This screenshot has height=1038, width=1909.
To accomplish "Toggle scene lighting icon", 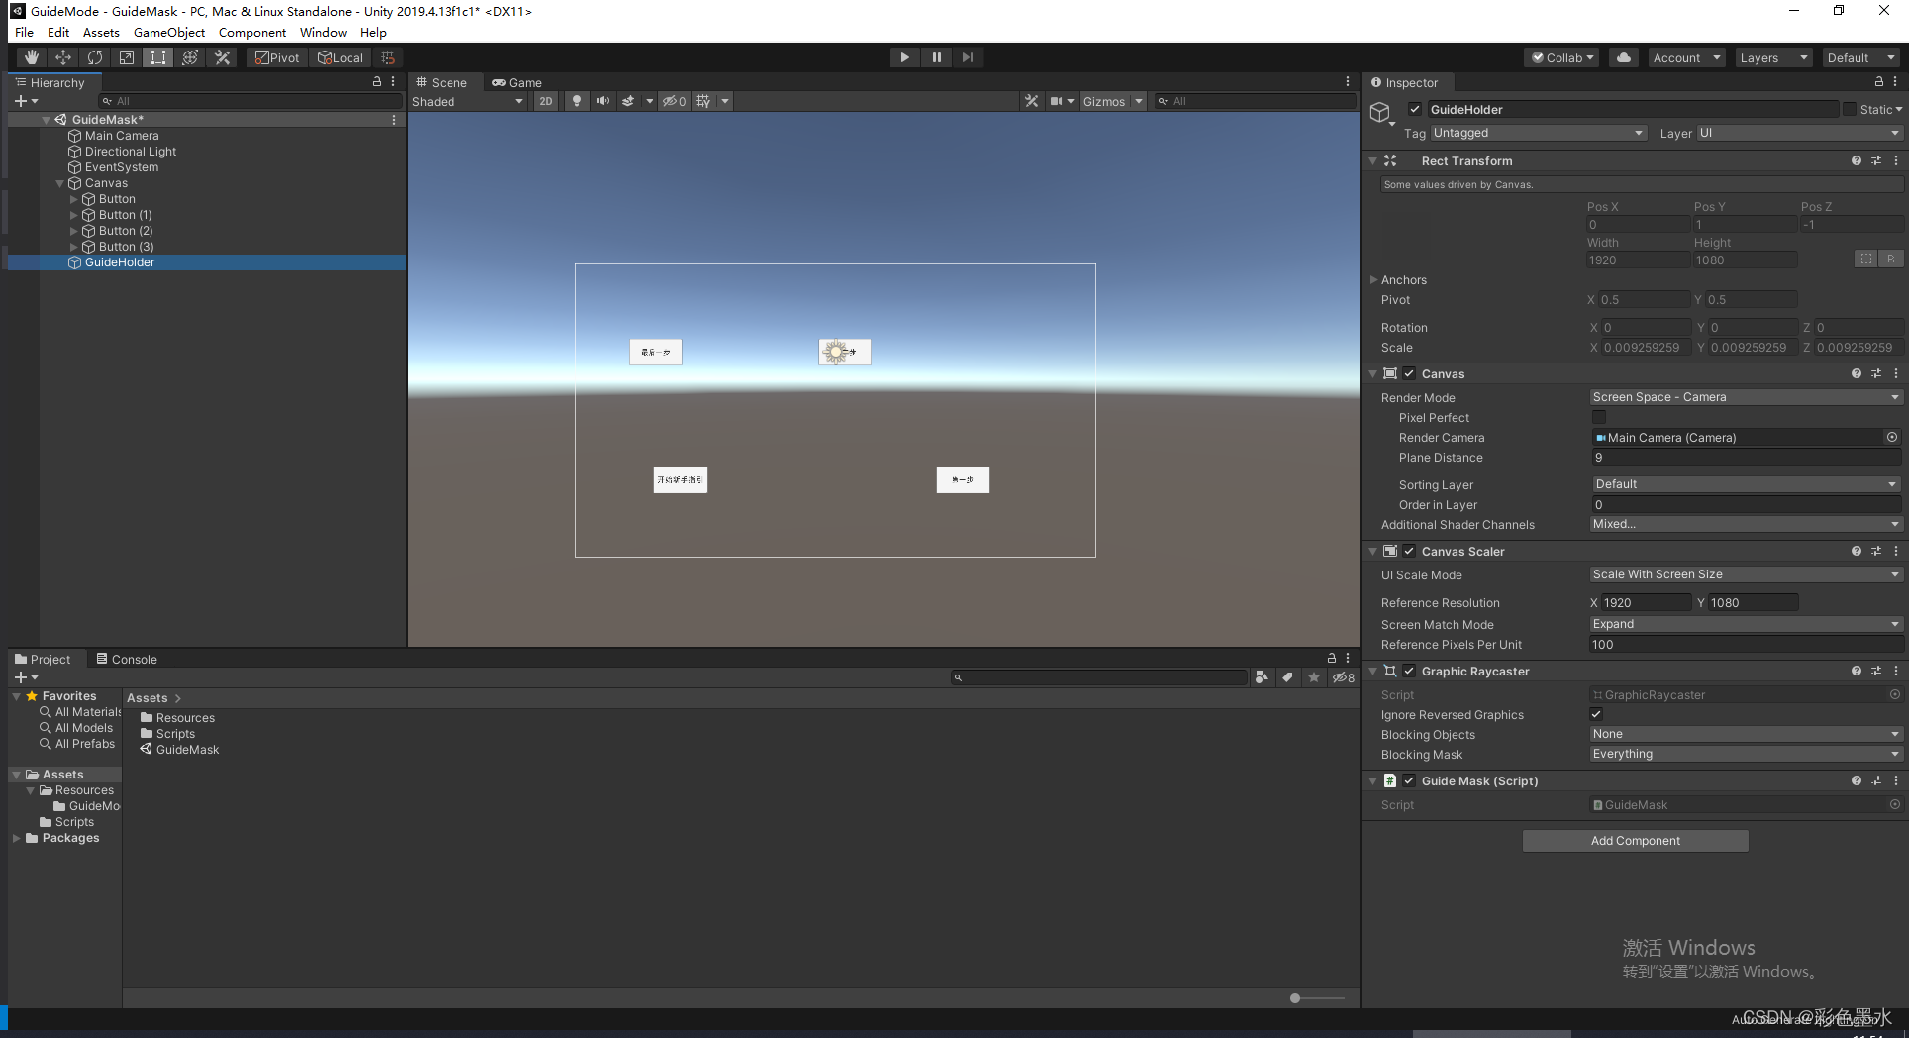I will (x=577, y=101).
